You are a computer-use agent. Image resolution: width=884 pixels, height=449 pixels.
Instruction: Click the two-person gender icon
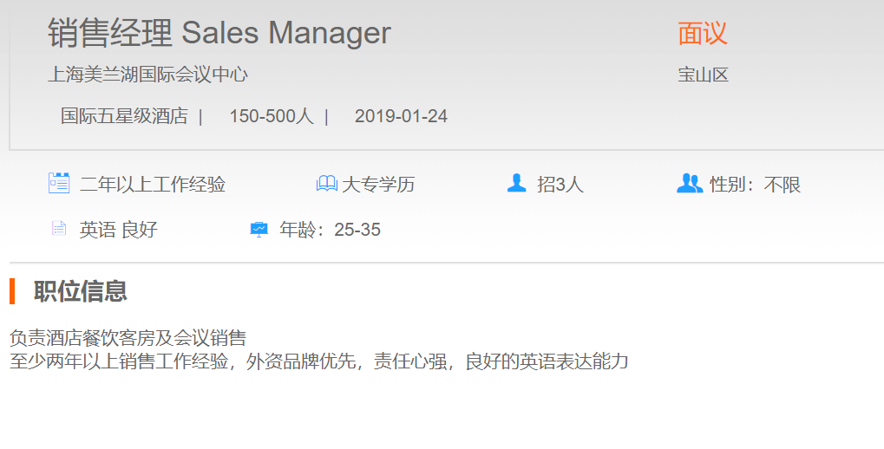690,183
